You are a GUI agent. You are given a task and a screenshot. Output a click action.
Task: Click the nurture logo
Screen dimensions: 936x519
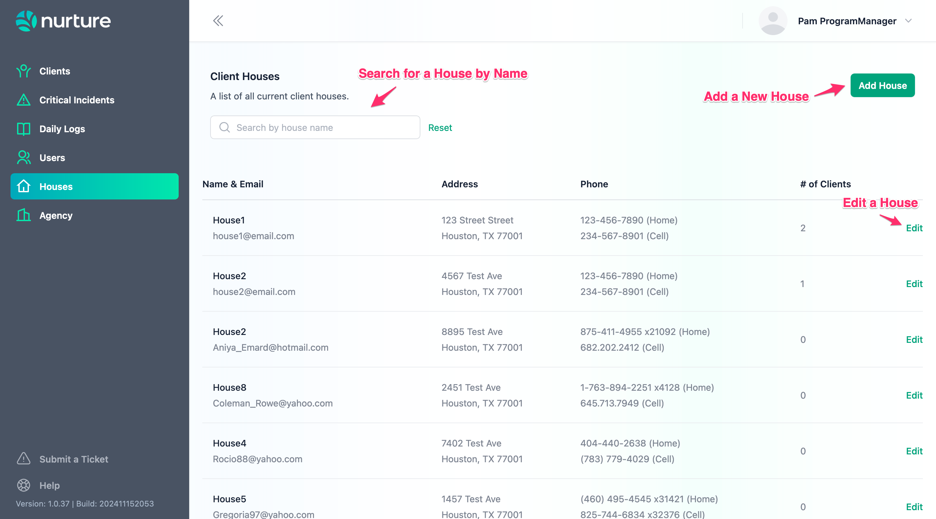[x=63, y=21]
